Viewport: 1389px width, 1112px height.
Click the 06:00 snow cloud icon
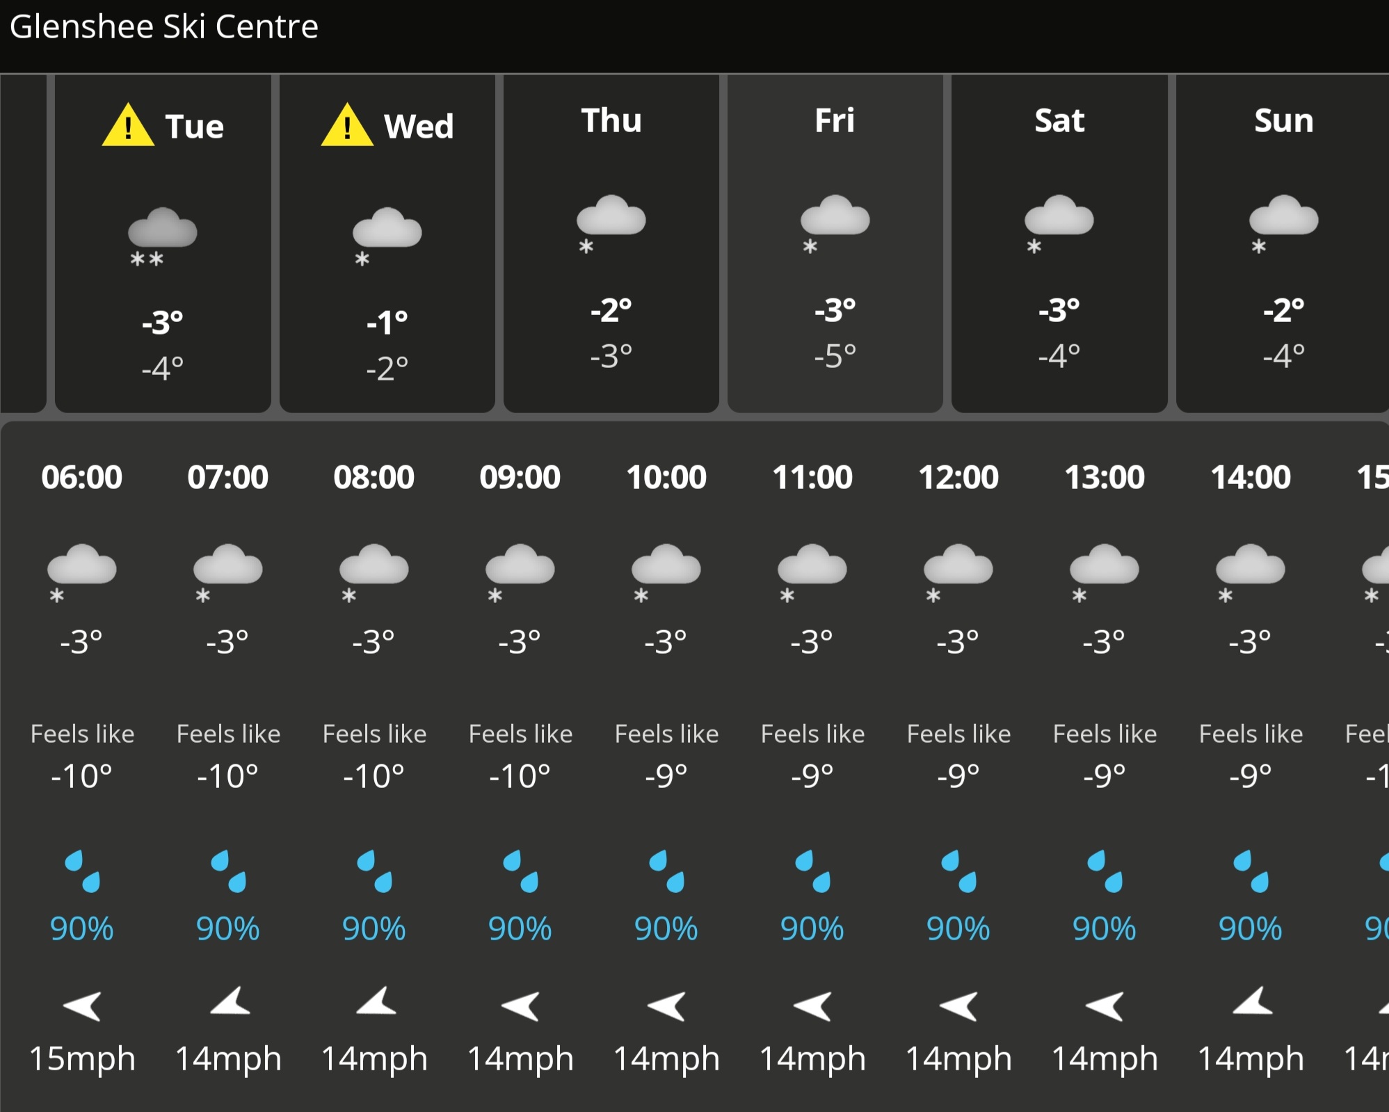82,572
